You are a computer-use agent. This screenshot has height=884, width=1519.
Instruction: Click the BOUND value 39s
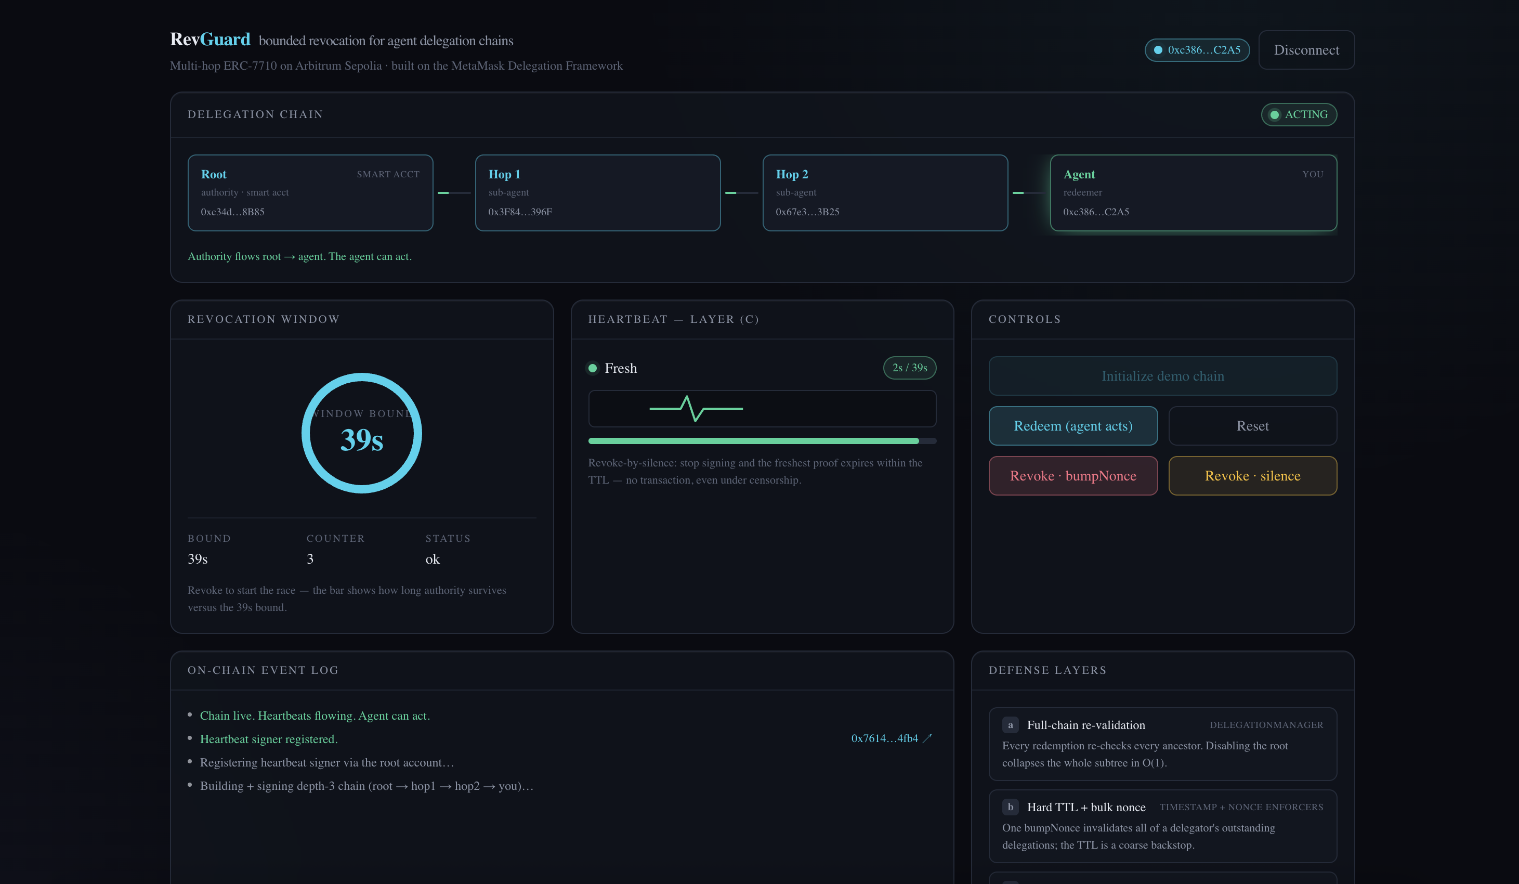coord(198,559)
